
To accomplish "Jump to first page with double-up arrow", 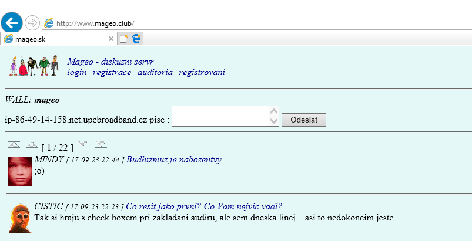I will [x=14, y=144].
